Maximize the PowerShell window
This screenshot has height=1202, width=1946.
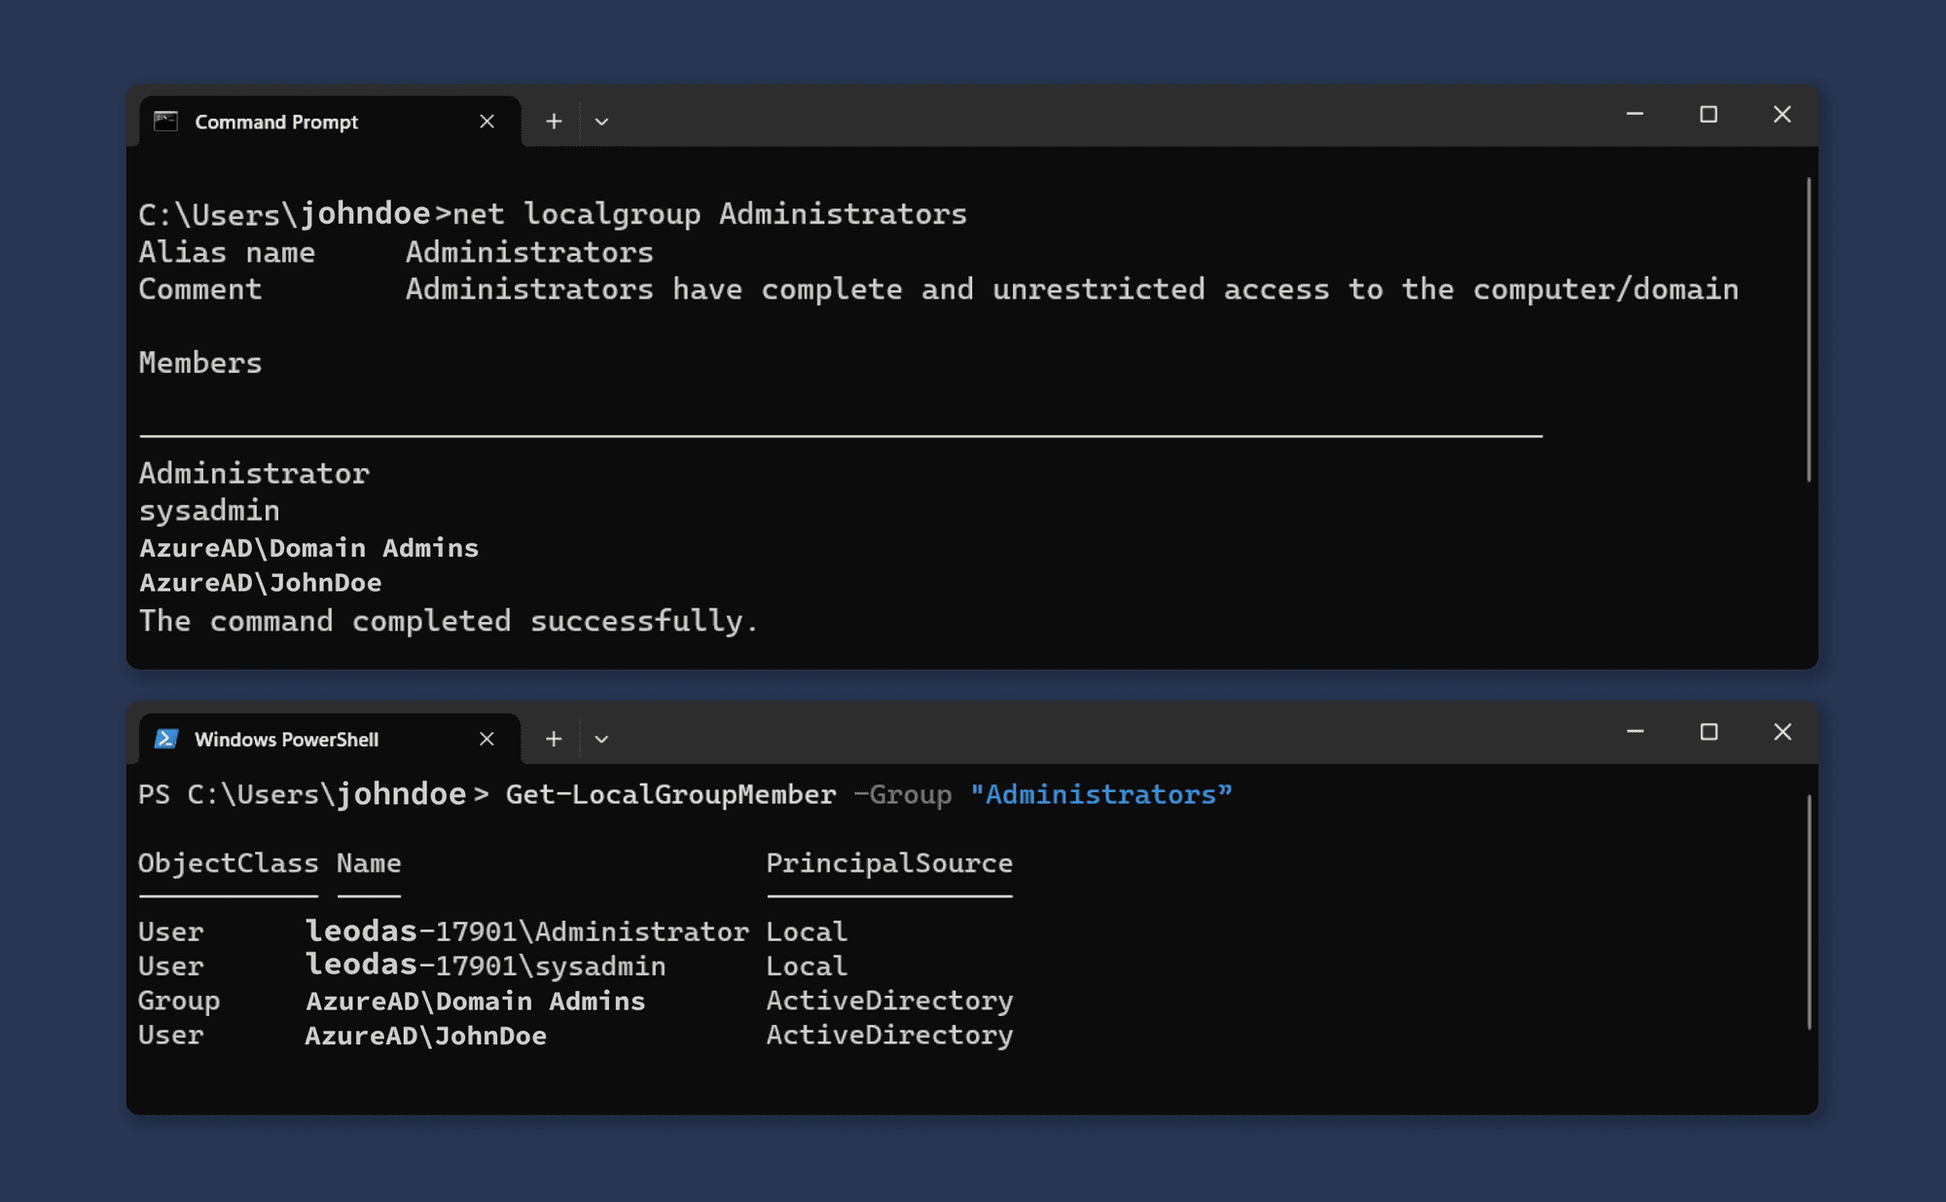click(1709, 732)
